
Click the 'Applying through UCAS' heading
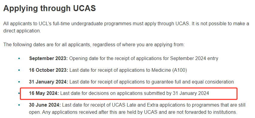[x=49, y=8]
